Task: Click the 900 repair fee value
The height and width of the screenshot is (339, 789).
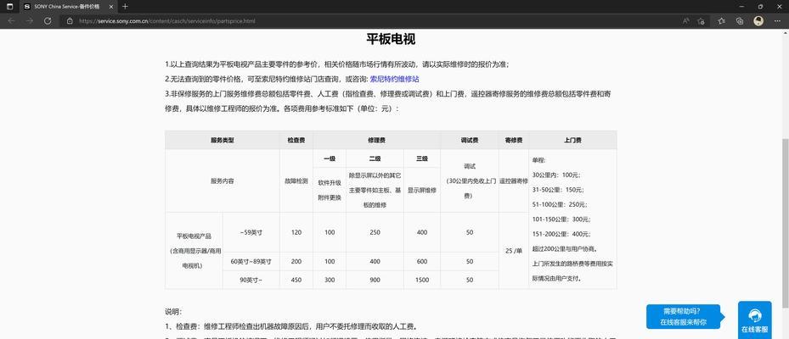Action: [375, 280]
